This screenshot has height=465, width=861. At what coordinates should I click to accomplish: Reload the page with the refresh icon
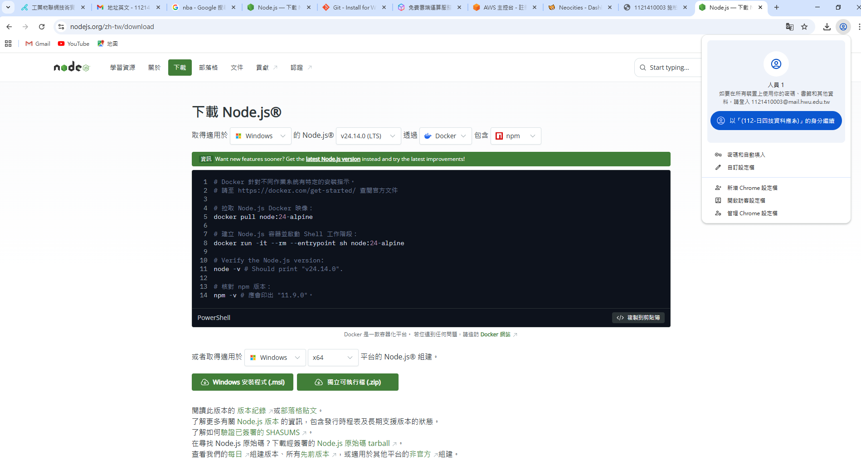(42, 27)
